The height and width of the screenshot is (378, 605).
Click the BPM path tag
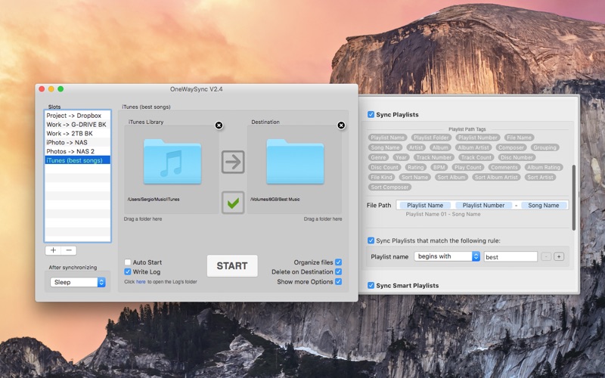coord(439,167)
